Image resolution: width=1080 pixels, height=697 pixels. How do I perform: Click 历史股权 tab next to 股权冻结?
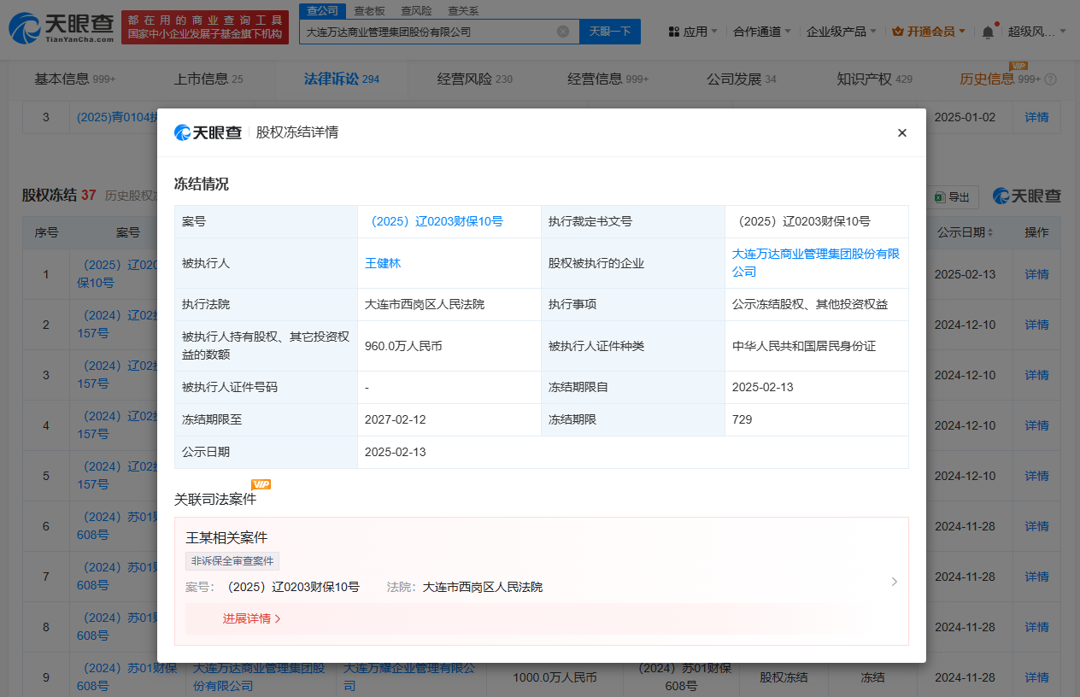[x=130, y=196]
